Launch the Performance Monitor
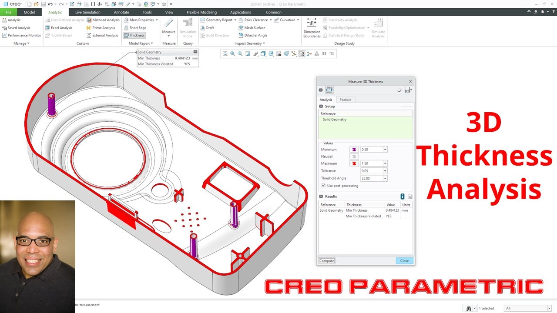This screenshot has height=313, width=557. (21, 35)
